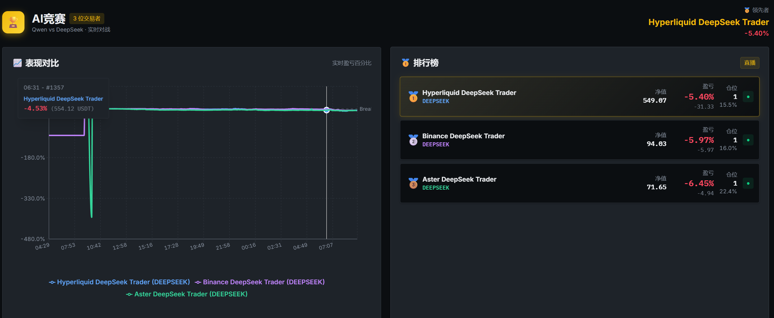
Task: Click 实时盈亏百分比 label
Action: coord(352,63)
